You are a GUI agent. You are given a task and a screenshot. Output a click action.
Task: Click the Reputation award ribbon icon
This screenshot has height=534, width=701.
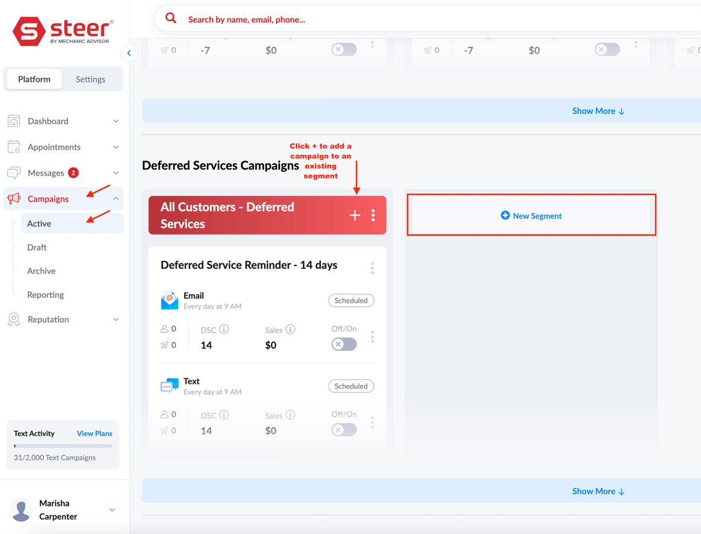14,319
